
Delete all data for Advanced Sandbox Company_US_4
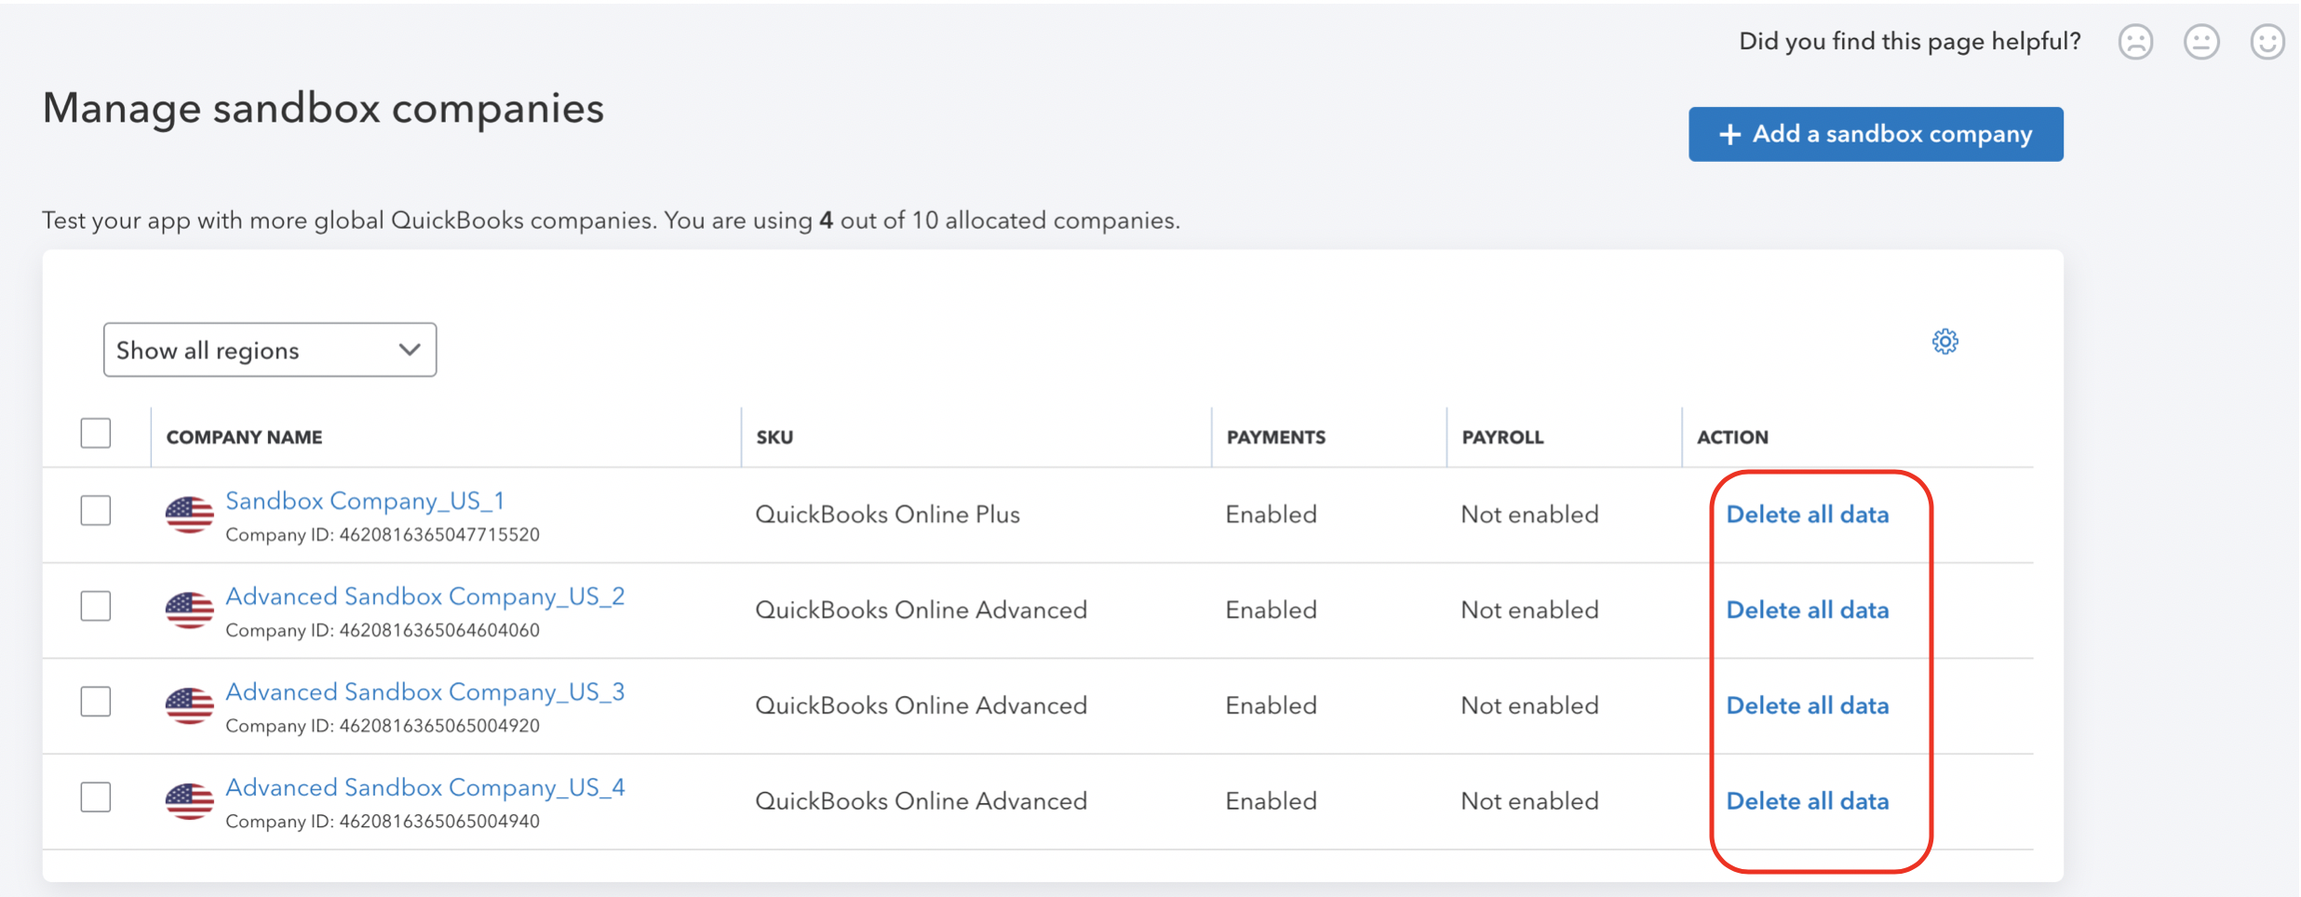tap(1808, 801)
